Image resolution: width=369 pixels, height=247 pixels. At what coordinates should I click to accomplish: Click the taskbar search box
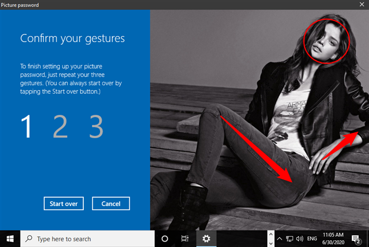pyautogui.click(x=87, y=239)
